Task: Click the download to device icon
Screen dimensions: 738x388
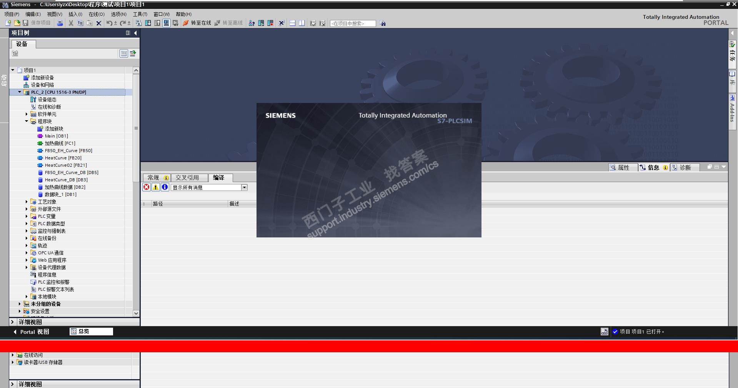Action: click(148, 23)
